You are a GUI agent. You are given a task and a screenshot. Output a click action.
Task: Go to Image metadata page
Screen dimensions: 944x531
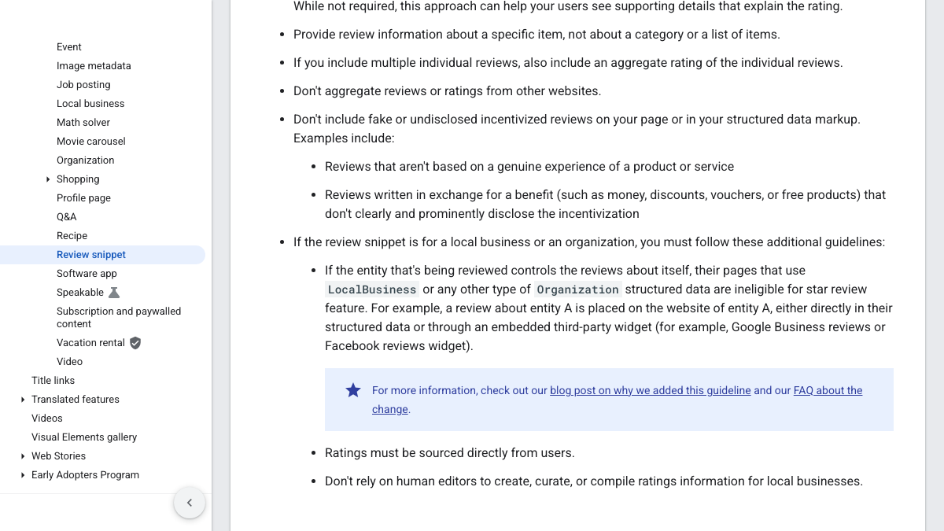[x=94, y=66]
